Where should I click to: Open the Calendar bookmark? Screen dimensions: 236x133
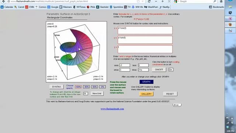point(7,7)
